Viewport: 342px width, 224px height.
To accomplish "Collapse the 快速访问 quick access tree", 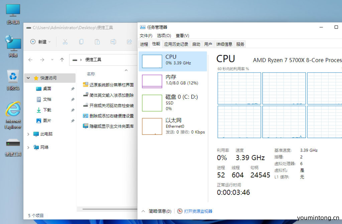I will click(x=28, y=78).
